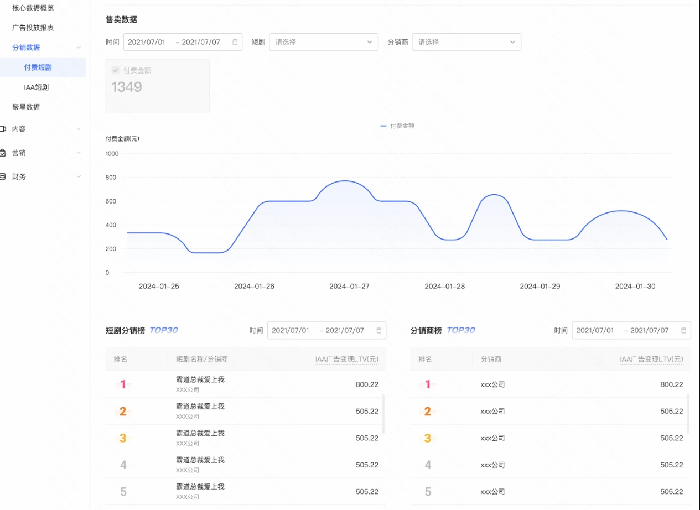Open 核心数据概览 in sidebar
The height and width of the screenshot is (510, 700).
[x=33, y=8]
